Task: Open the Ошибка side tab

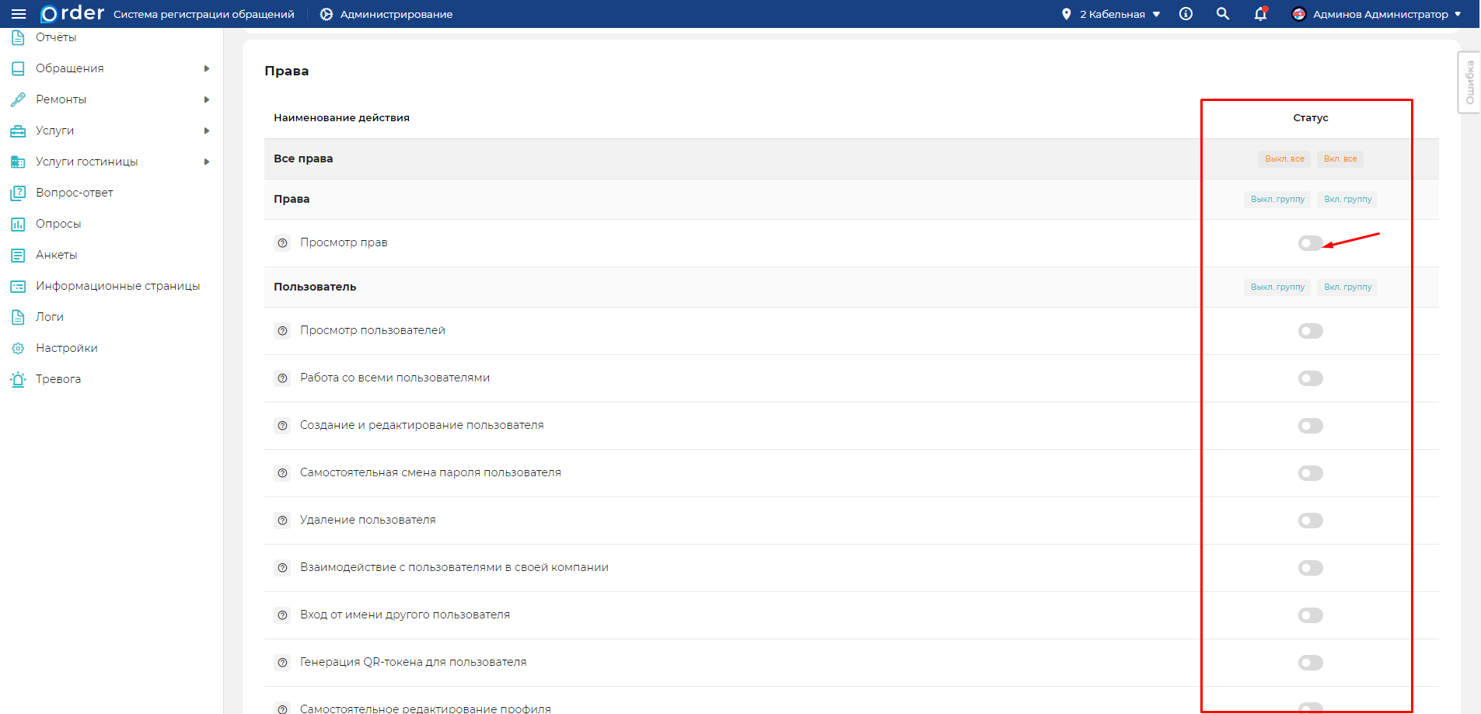Action: pos(1469,82)
